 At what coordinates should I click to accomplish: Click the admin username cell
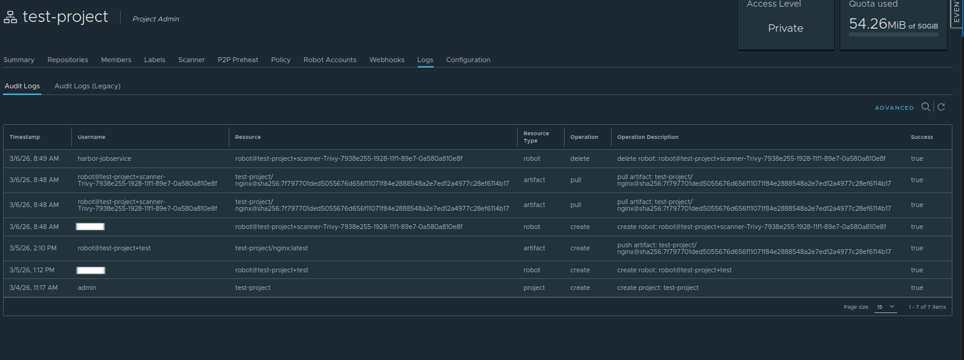[87, 288]
